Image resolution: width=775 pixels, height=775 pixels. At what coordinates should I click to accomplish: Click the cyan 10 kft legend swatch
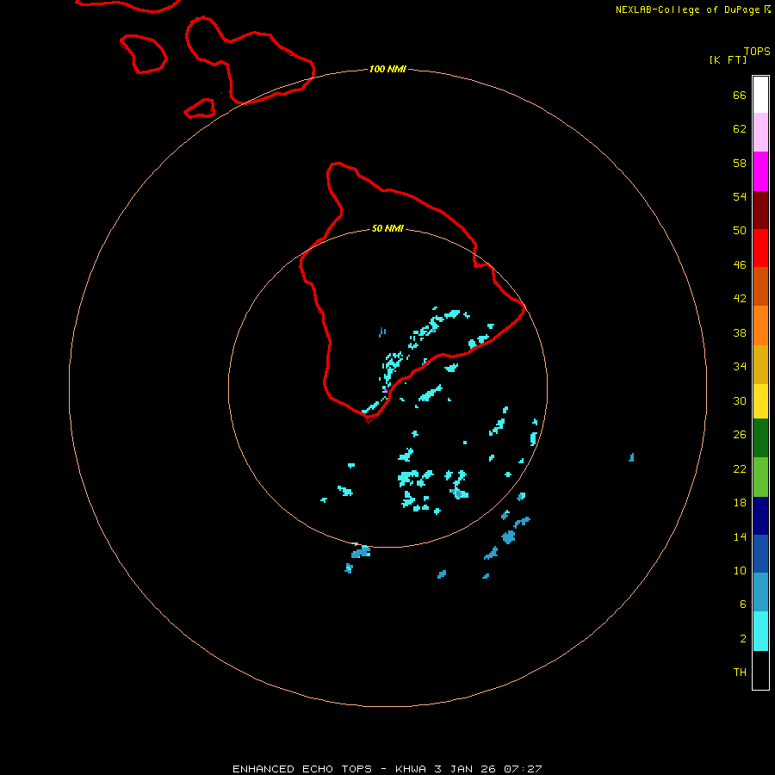[760, 631]
